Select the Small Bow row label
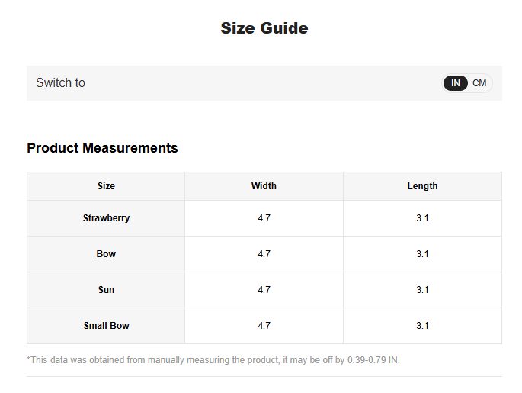This screenshot has width=522, height=393. click(x=106, y=326)
